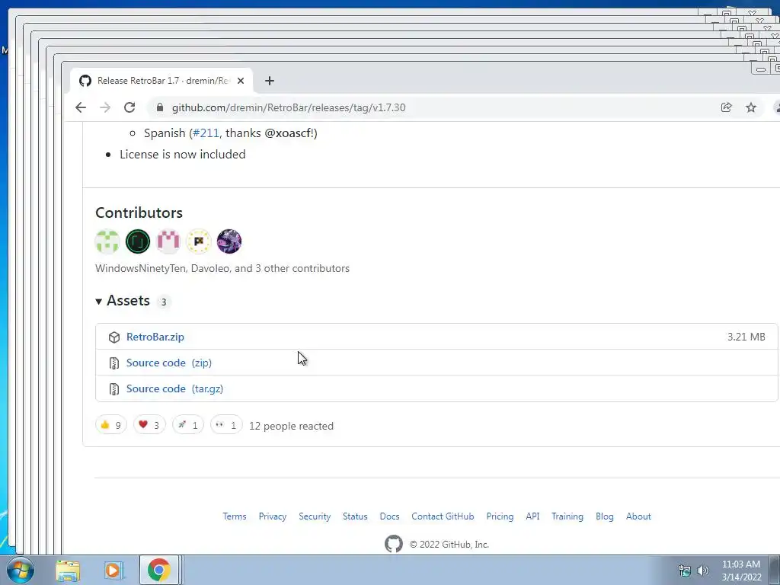Open a new tab with plus button
This screenshot has width=780, height=585.
point(269,81)
